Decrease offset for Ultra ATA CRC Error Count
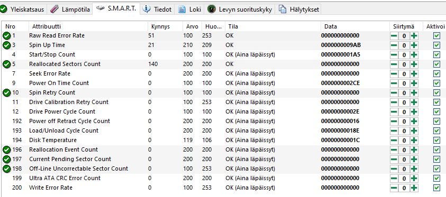446x197 pixels. tap(394, 179)
